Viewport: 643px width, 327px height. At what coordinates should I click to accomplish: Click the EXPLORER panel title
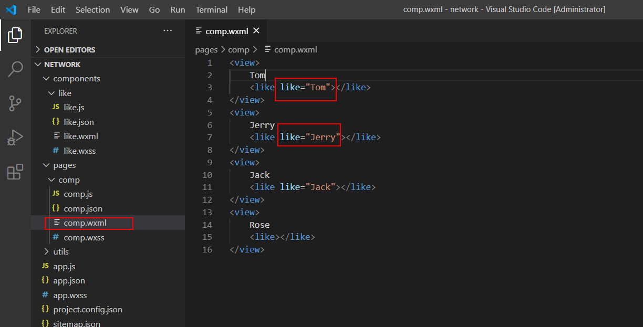[60, 31]
